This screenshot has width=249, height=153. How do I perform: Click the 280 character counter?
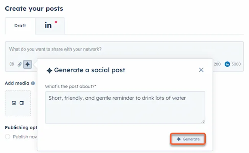pyautogui.click(x=217, y=64)
